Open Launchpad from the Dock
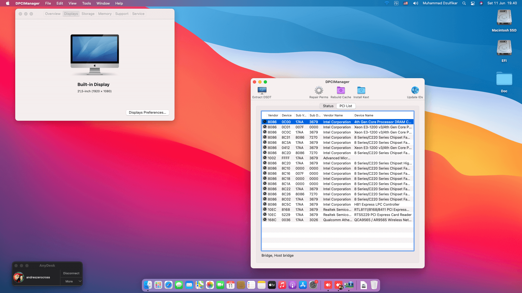Screen dimensions: 522x293 pos(158,285)
